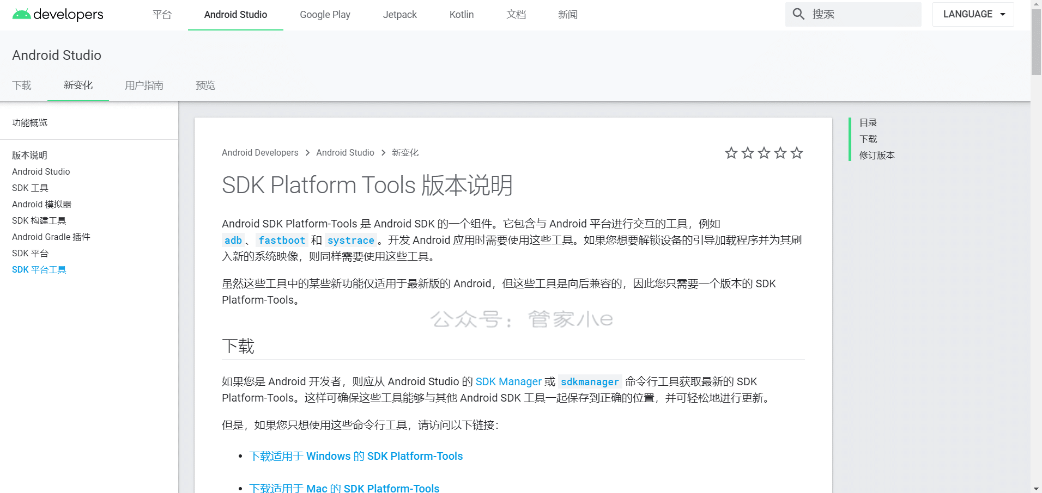The height and width of the screenshot is (493, 1042).
Task: Open the Kotlin navigation item
Action: click(462, 15)
